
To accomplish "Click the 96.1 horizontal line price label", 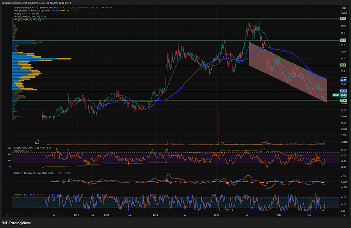I will pos(343,19).
